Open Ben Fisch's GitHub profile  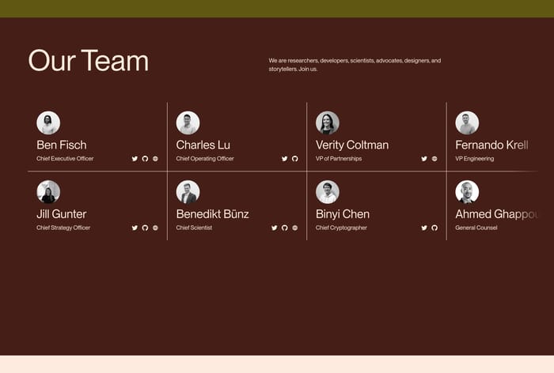coord(145,159)
